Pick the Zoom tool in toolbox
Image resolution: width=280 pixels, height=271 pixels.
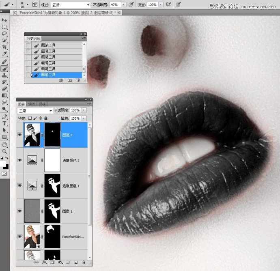coord(4,151)
